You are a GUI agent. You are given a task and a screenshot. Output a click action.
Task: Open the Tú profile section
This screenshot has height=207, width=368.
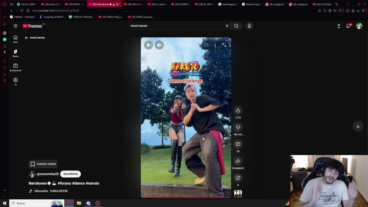(x=16, y=82)
